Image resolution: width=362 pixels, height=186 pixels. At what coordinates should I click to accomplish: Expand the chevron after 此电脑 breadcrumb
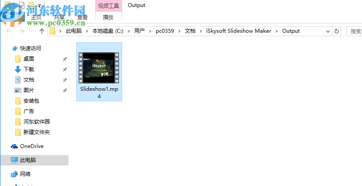tap(87, 31)
